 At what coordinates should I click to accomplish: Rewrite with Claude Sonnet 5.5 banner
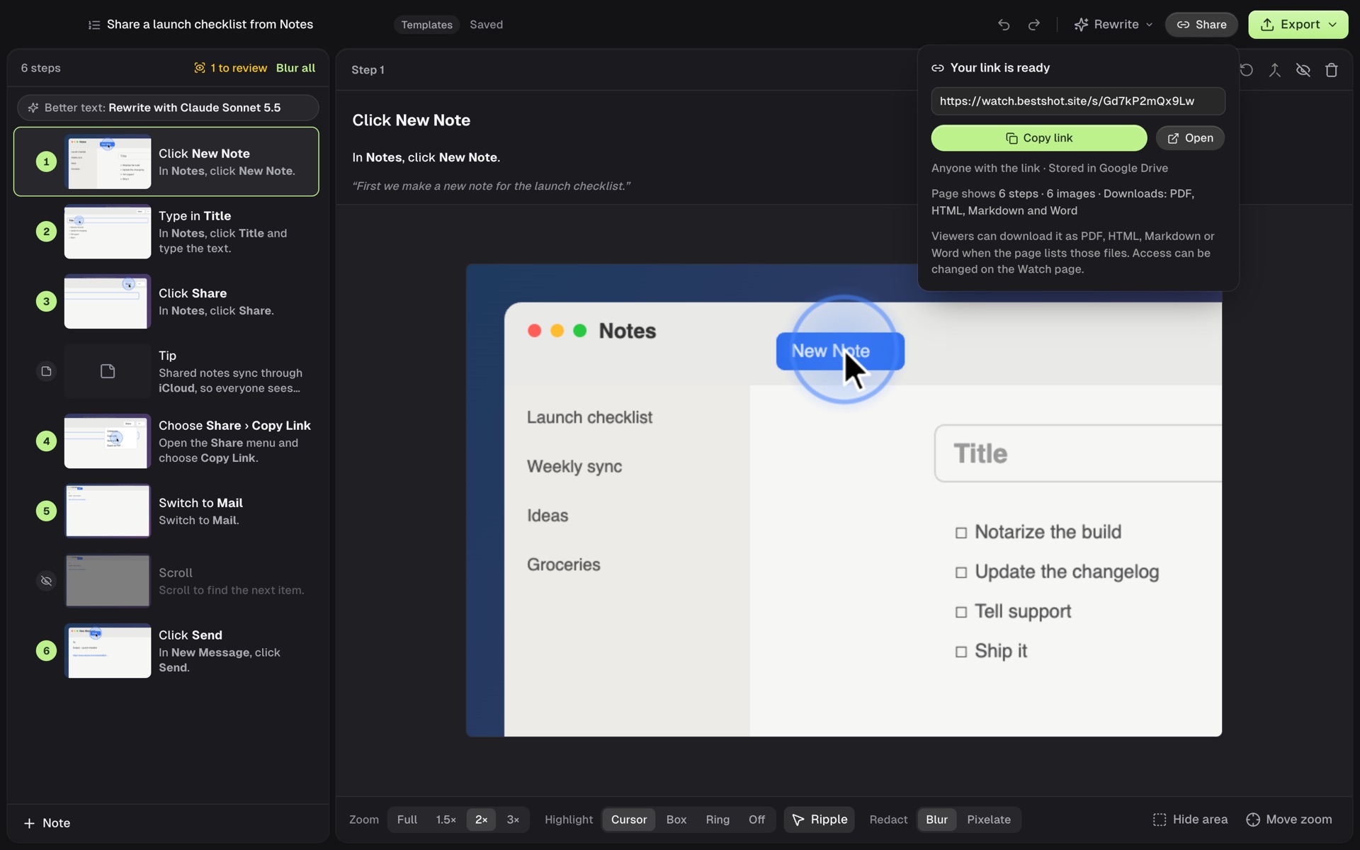tap(168, 108)
